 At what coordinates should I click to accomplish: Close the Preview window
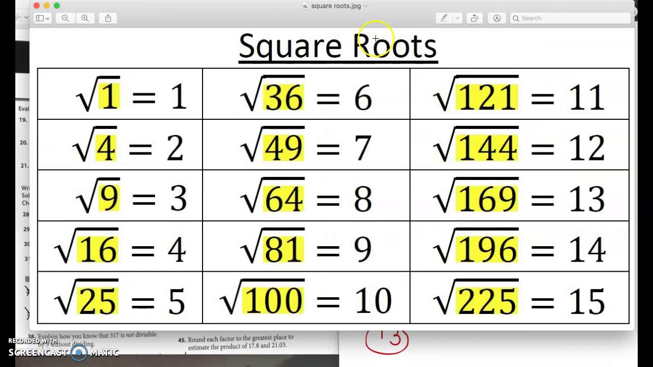point(37,6)
